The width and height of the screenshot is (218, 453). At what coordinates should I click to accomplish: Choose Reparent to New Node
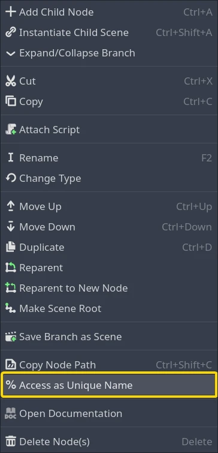pyautogui.click(x=108, y=288)
